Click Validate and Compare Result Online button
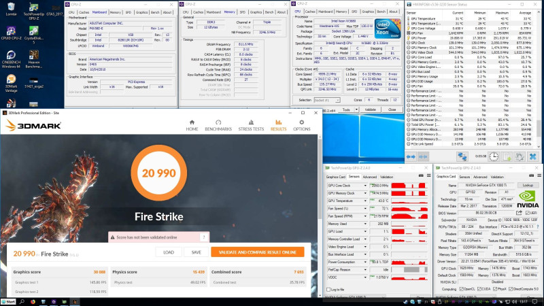Viewport: 544px width, 306px height. (258, 252)
